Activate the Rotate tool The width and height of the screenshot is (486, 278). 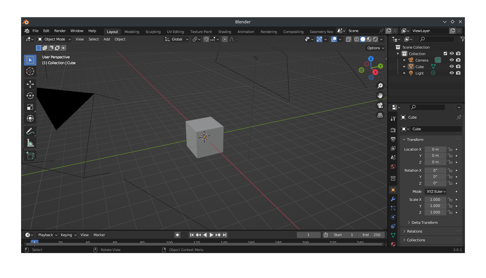(x=30, y=96)
